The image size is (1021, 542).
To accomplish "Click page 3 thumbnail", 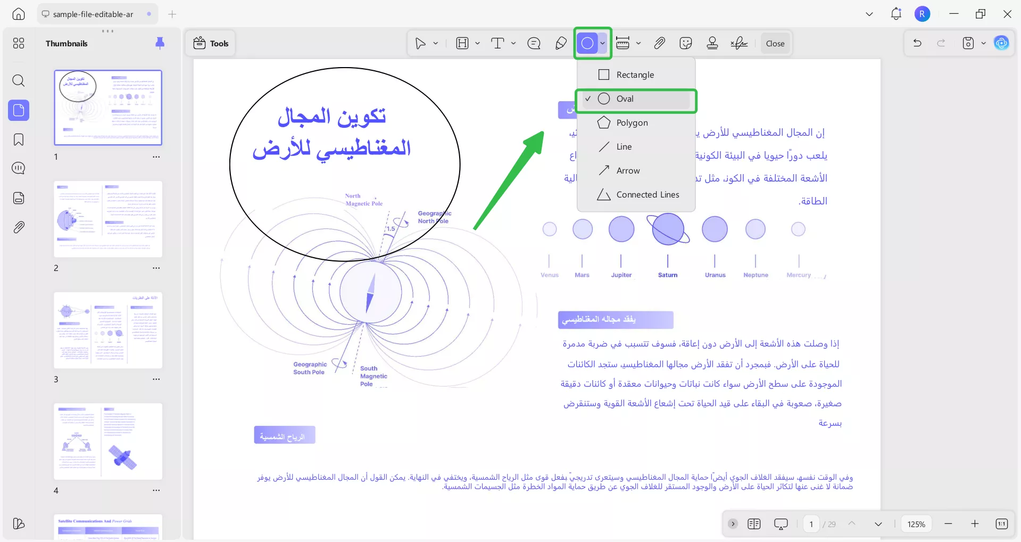I will [x=108, y=330].
